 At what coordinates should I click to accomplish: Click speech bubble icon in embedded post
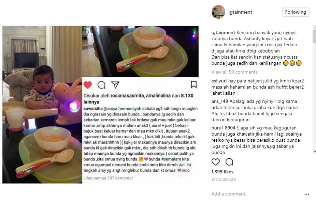click(101, 85)
